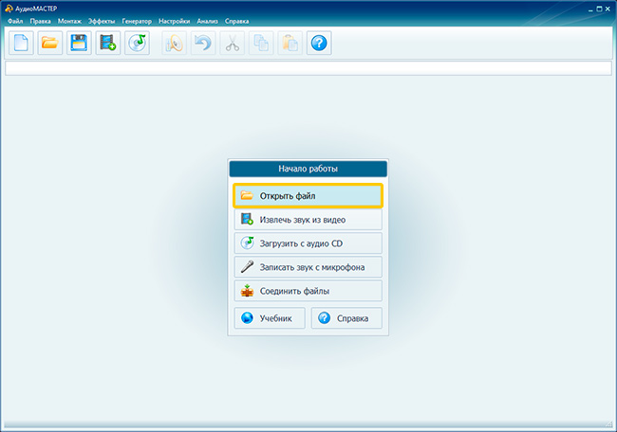Screen dimensions: 617x432
Task: Open the Настройки menu
Action: coord(175,21)
